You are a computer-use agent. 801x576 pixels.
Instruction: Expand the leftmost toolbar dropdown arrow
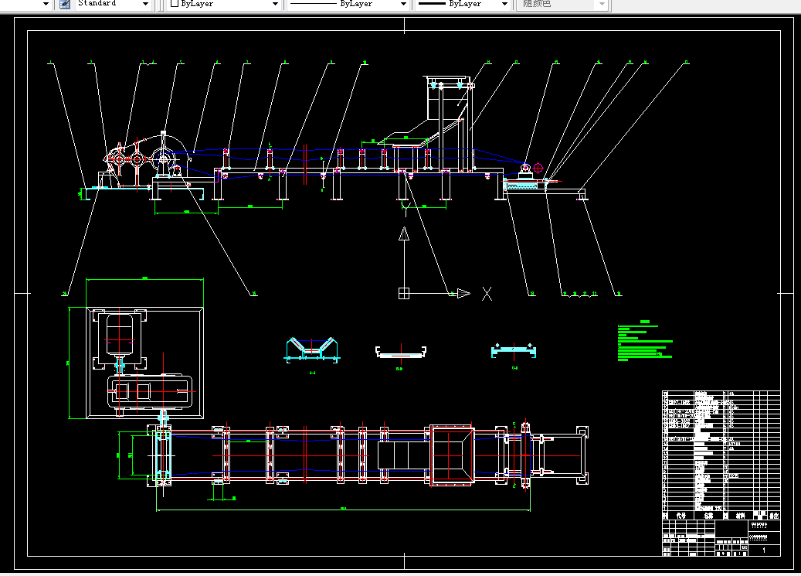(46, 4)
